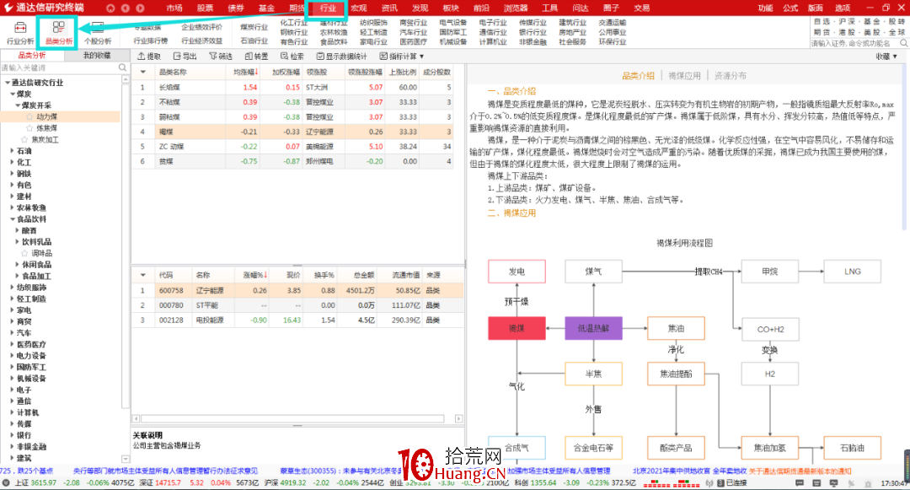The width and height of the screenshot is (910, 490).
Task: Open 煤炭行业 link
Action: [x=254, y=27]
